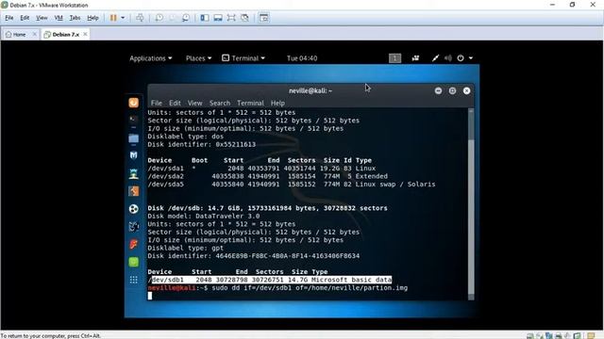Launch the Metasploit M icon in the dock

pyautogui.click(x=134, y=155)
